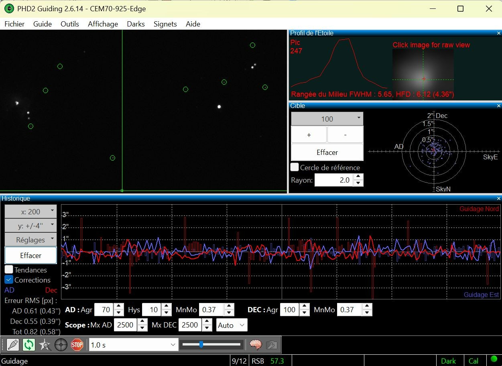502x366 pixels.
Task: Start guiding with the crosshair icon
Action: point(61,345)
